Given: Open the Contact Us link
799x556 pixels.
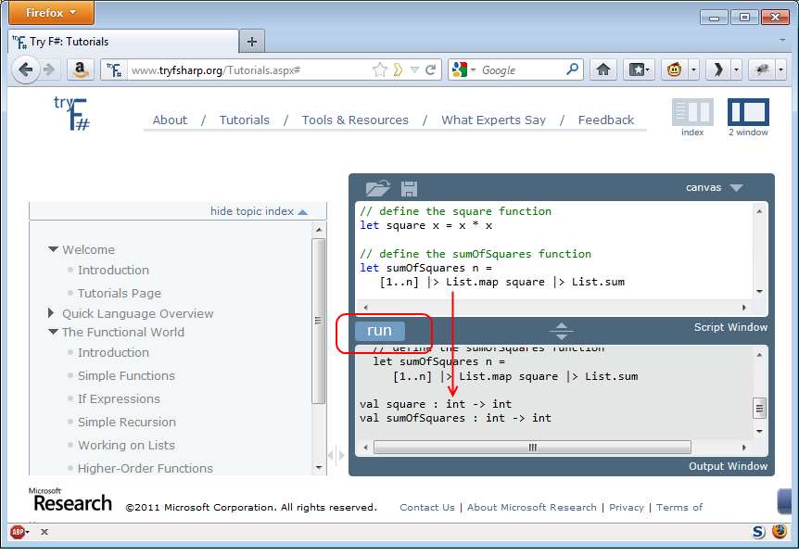Looking at the screenshot, I should [427, 507].
